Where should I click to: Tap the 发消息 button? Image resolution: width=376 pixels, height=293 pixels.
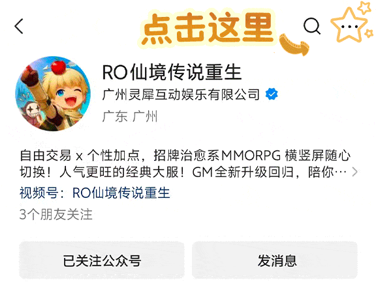pos(275,260)
